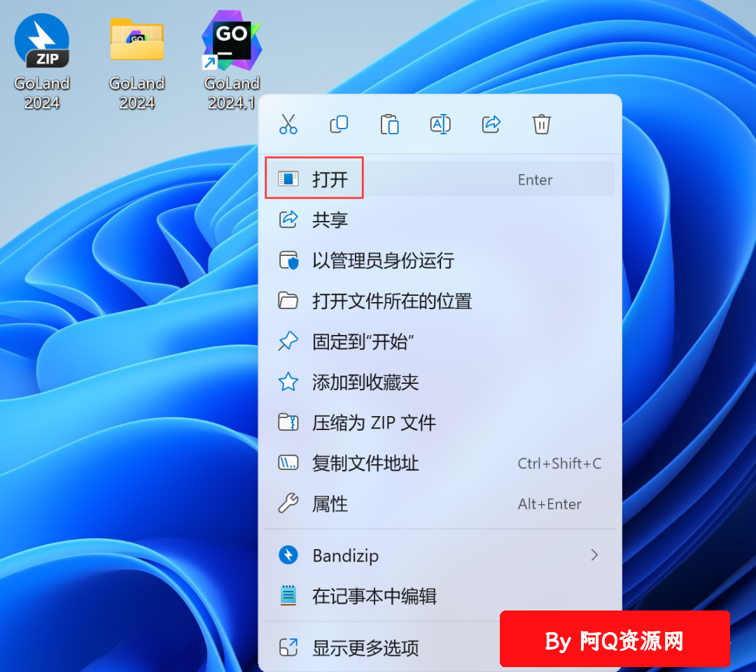Select 以管理员身份运行

click(x=440, y=260)
